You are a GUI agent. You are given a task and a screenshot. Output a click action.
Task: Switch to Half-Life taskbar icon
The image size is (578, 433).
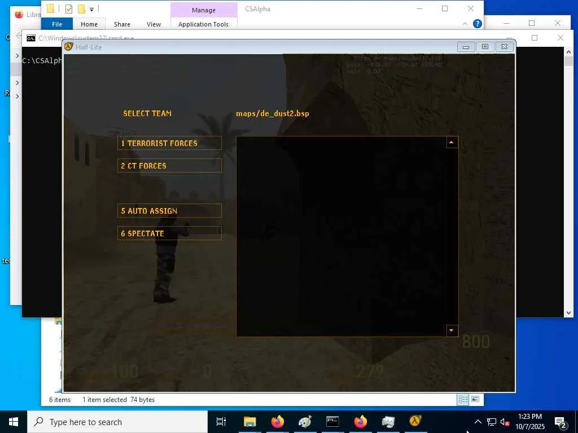tap(415, 421)
